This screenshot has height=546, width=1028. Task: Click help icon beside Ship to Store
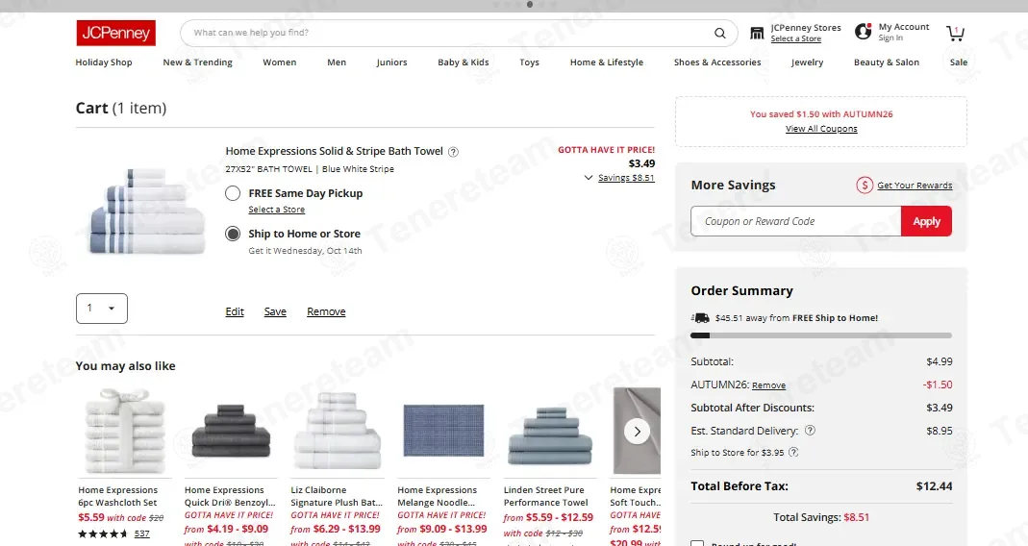click(x=793, y=452)
